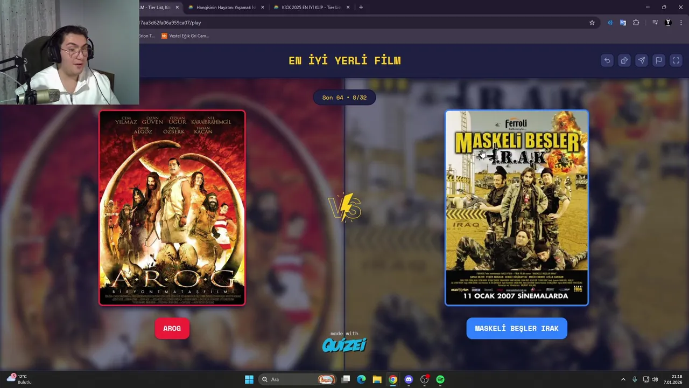Screen dimensions: 689x388
Task: Open File Explorer from taskbar
Action: (x=377, y=379)
